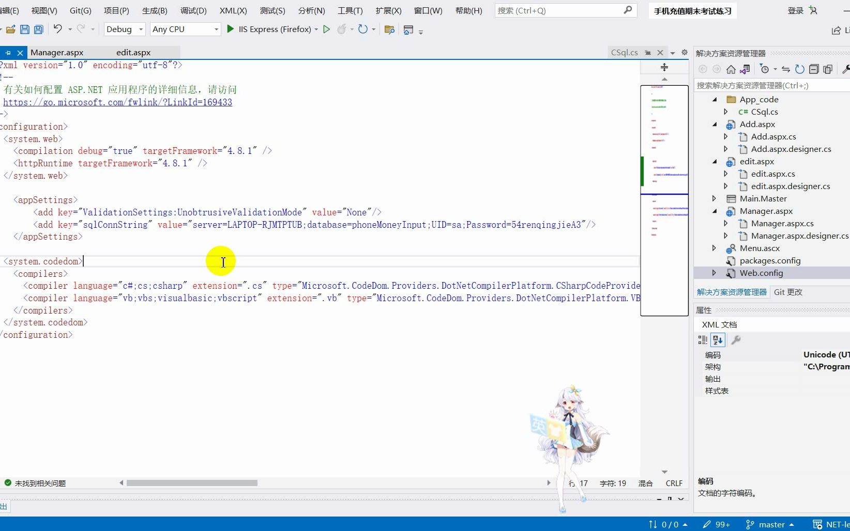
Task: Close the CSql.cs preview tab
Action: (x=660, y=52)
